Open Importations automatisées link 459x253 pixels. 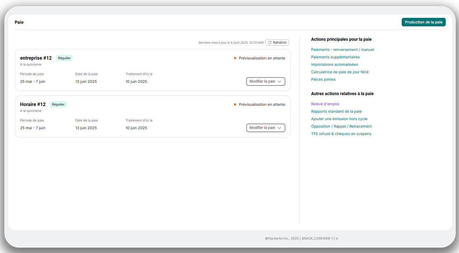[334, 65]
